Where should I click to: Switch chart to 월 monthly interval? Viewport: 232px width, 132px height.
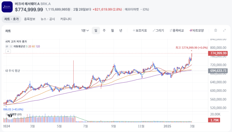pyautogui.click(x=112, y=31)
